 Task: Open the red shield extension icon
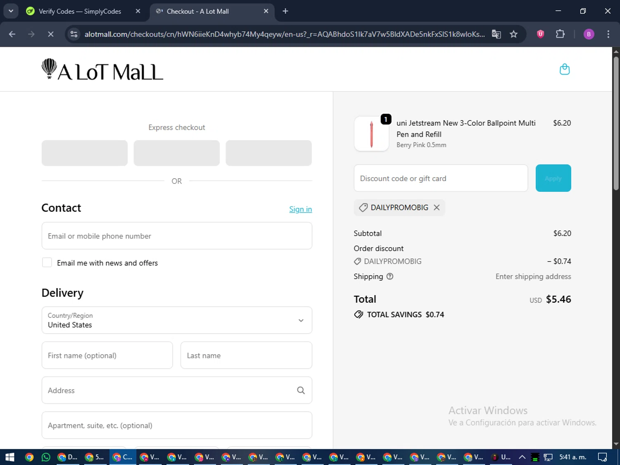tap(540, 34)
